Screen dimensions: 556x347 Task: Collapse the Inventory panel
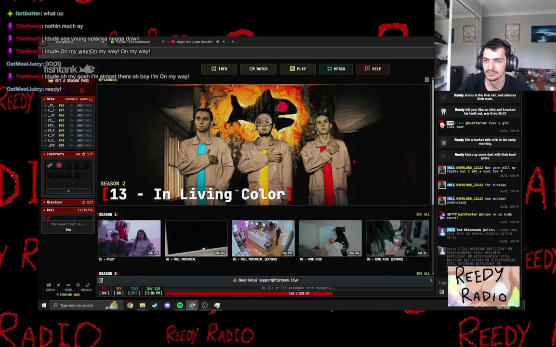click(44, 154)
